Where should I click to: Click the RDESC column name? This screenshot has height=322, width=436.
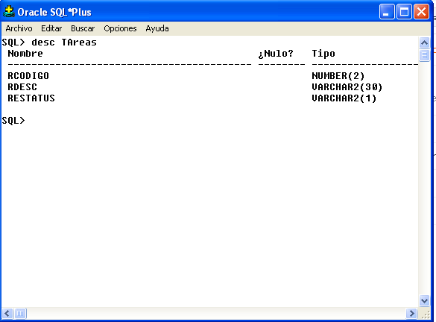click(22, 87)
